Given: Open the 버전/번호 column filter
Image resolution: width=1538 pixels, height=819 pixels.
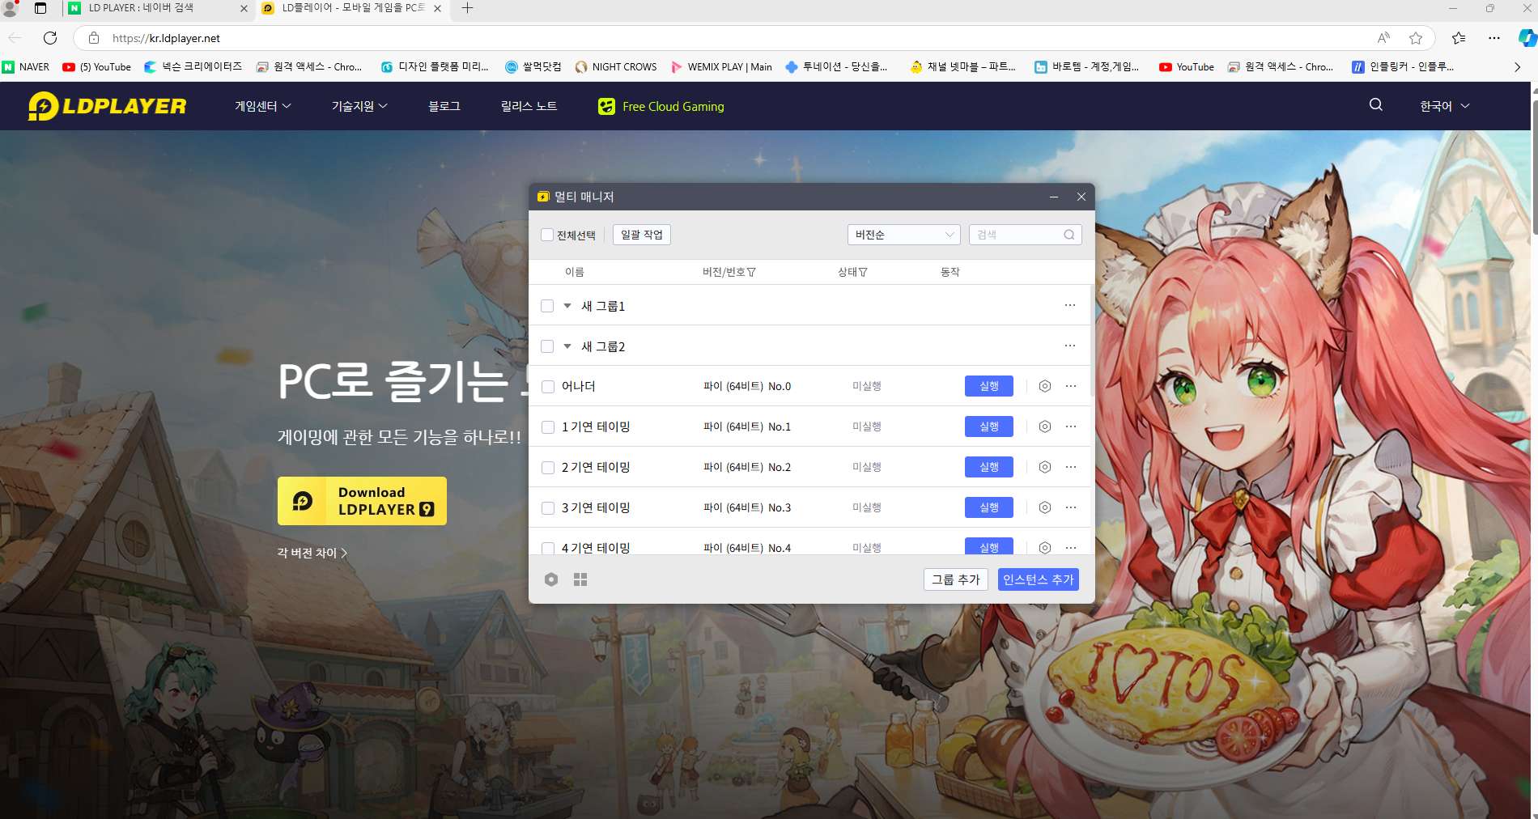Looking at the screenshot, I should 751,272.
